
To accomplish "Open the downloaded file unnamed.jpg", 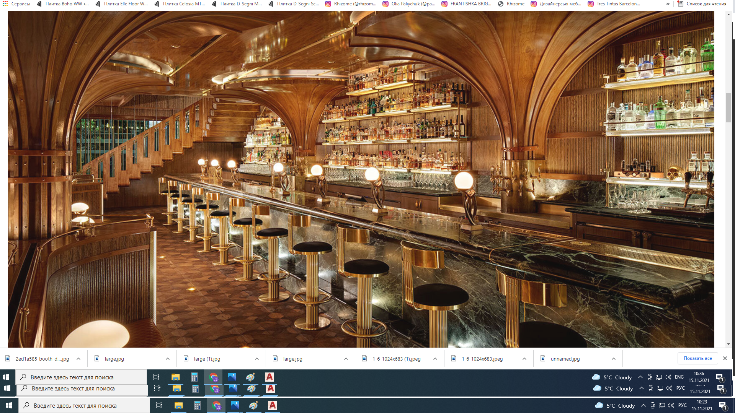I will click(565, 359).
